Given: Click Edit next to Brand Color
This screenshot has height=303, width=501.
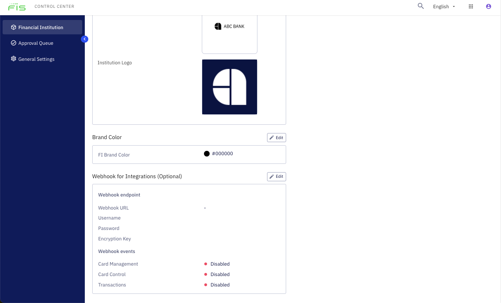Looking at the screenshot, I should pyautogui.click(x=276, y=137).
